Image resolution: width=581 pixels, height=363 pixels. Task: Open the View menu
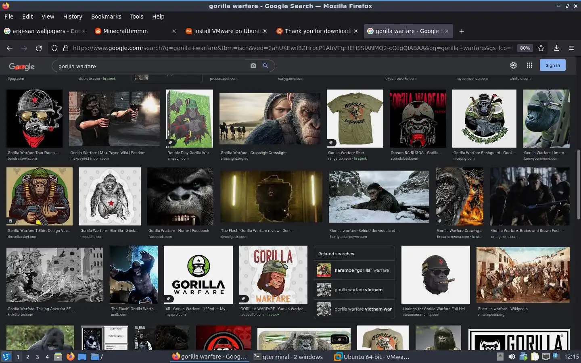click(x=48, y=17)
